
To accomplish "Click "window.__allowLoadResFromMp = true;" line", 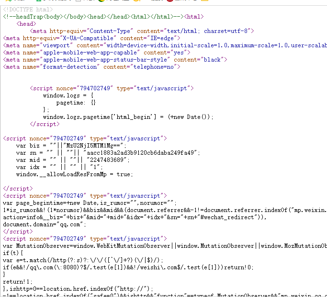I will (75, 174).
